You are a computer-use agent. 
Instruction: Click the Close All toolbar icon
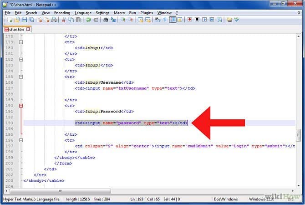pos(47,20)
